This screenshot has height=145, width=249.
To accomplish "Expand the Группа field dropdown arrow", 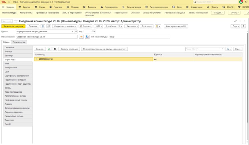I will tap(72, 31).
